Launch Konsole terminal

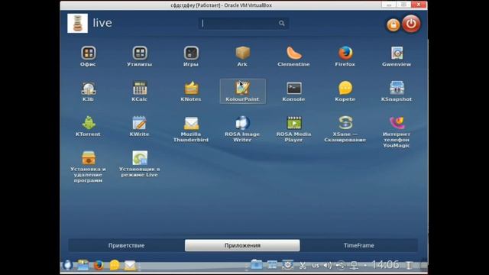[x=293, y=92]
